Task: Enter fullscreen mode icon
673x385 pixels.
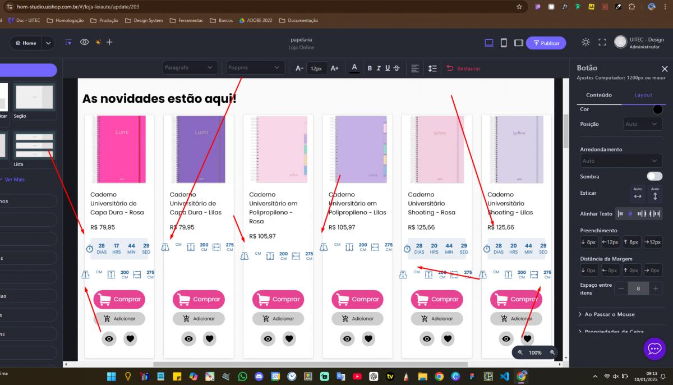Action: coord(602,42)
